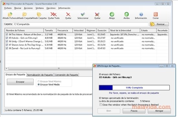Click horizontal scrollbar left arrow of file list
Screen dimensions: 178x117
tap(6, 68)
